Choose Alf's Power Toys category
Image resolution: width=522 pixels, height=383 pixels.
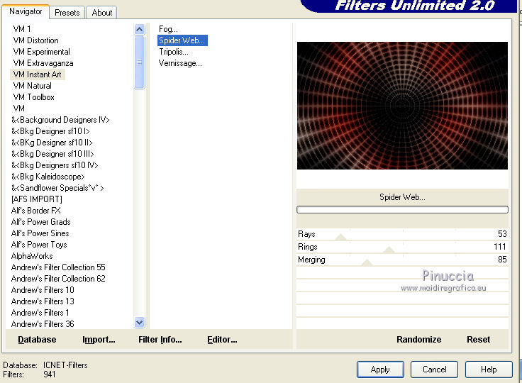(x=39, y=245)
